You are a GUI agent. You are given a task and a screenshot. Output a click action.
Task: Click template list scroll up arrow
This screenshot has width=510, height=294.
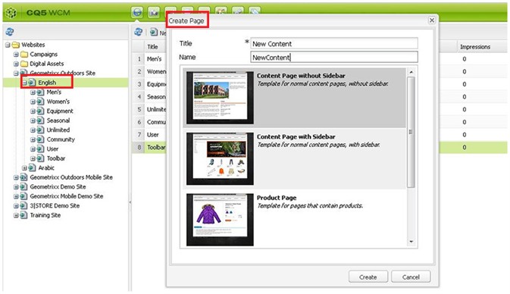[411, 72]
